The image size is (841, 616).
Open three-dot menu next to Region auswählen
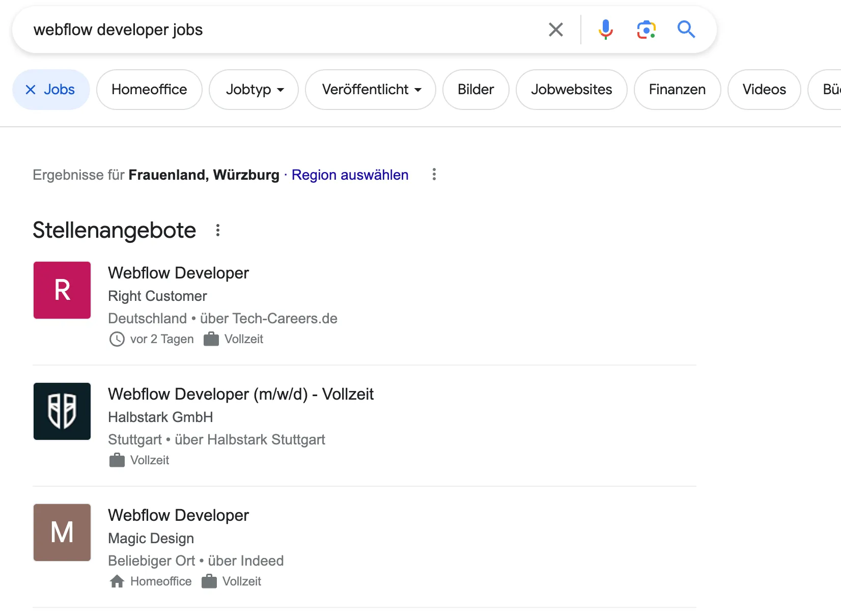(434, 175)
